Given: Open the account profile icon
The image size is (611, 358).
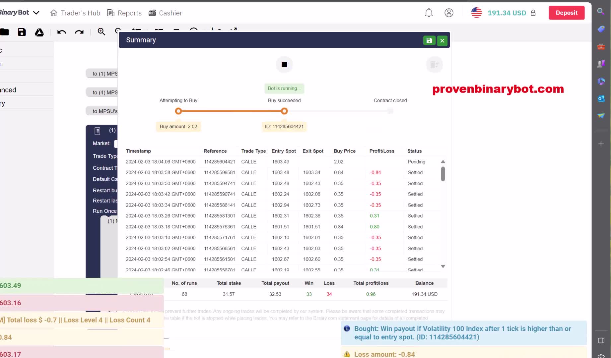Looking at the screenshot, I should click(449, 13).
